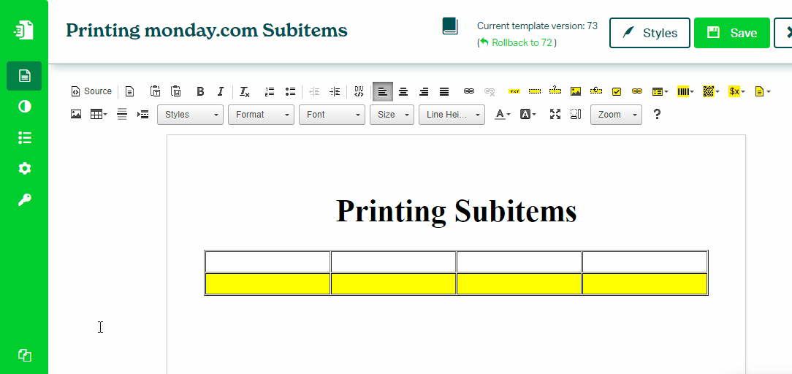The height and width of the screenshot is (374, 792).
Task: Open the list section in sidebar
Action: coord(25,138)
